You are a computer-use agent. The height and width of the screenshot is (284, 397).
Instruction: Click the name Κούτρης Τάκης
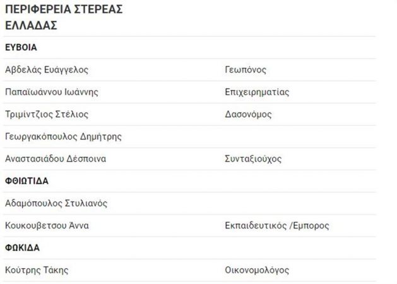coord(37,270)
